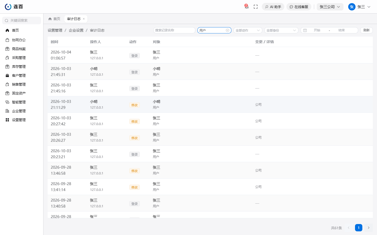377x235 pixels.
Task: Click the 设置管理 sidebar grid icon
Action: (7, 120)
